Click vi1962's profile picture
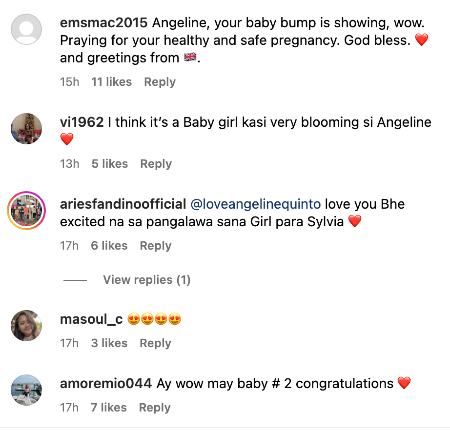The width and height of the screenshot is (450, 431). tap(26, 129)
